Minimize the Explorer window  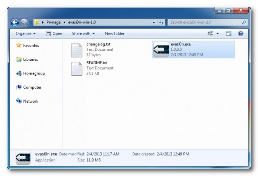coord(219,10)
